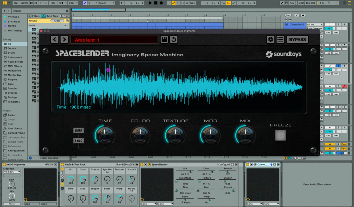Screen dimensions: 354x207
Task: Load next preset in SpaceBlender
Action: [x=64, y=39]
